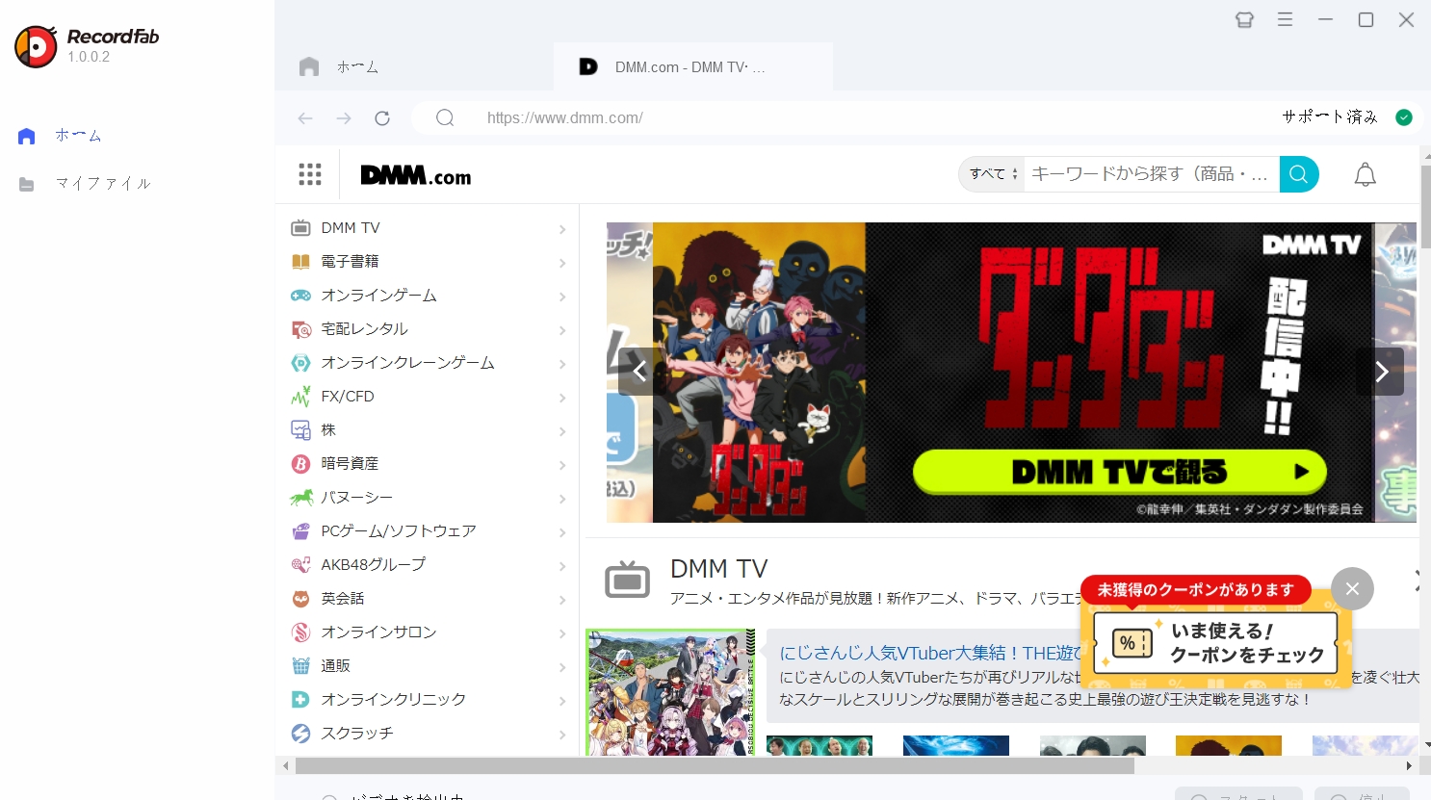Click the オンラインゲーム gamepad icon
The height and width of the screenshot is (800, 1431).
point(300,296)
